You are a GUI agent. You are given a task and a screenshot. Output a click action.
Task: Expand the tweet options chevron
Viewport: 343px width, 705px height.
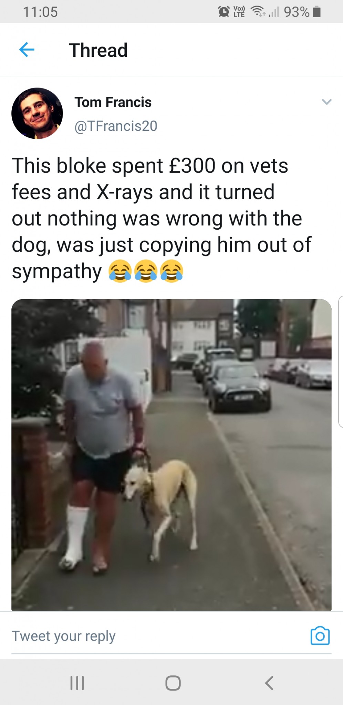(326, 102)
